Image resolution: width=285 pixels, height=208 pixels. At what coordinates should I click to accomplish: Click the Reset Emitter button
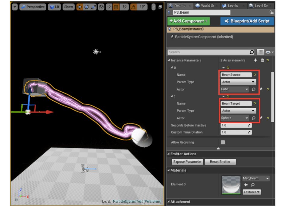[x=220, y=162]
